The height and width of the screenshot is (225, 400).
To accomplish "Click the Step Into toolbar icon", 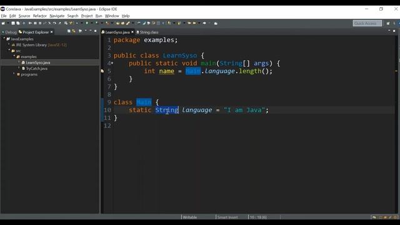I will [x=49, y=23].
